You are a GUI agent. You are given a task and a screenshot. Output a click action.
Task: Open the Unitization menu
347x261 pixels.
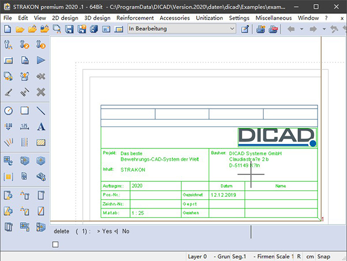209,18
